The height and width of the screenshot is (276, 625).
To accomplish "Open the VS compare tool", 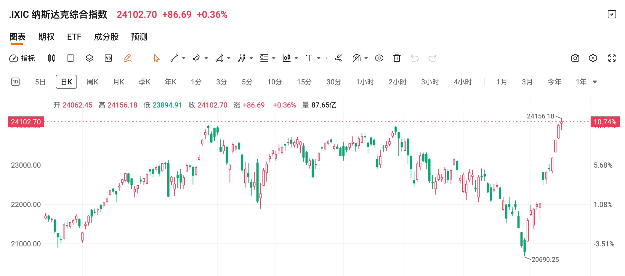I will (x=108, y=58).
